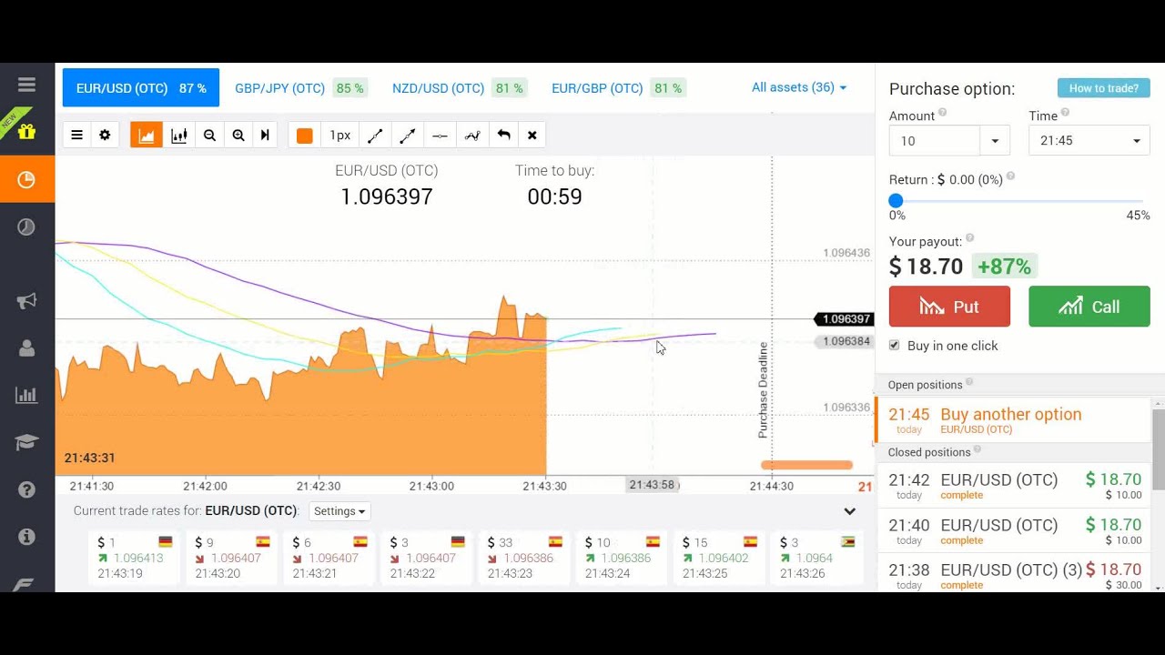Zoom out the chart
This screenshot has width=1165, height=655.
click(209, 136)
